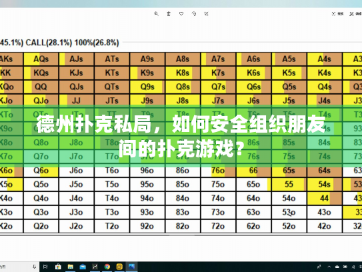
Task: Click the enhance/scan button at top right
Action: [x=337, y=14]
